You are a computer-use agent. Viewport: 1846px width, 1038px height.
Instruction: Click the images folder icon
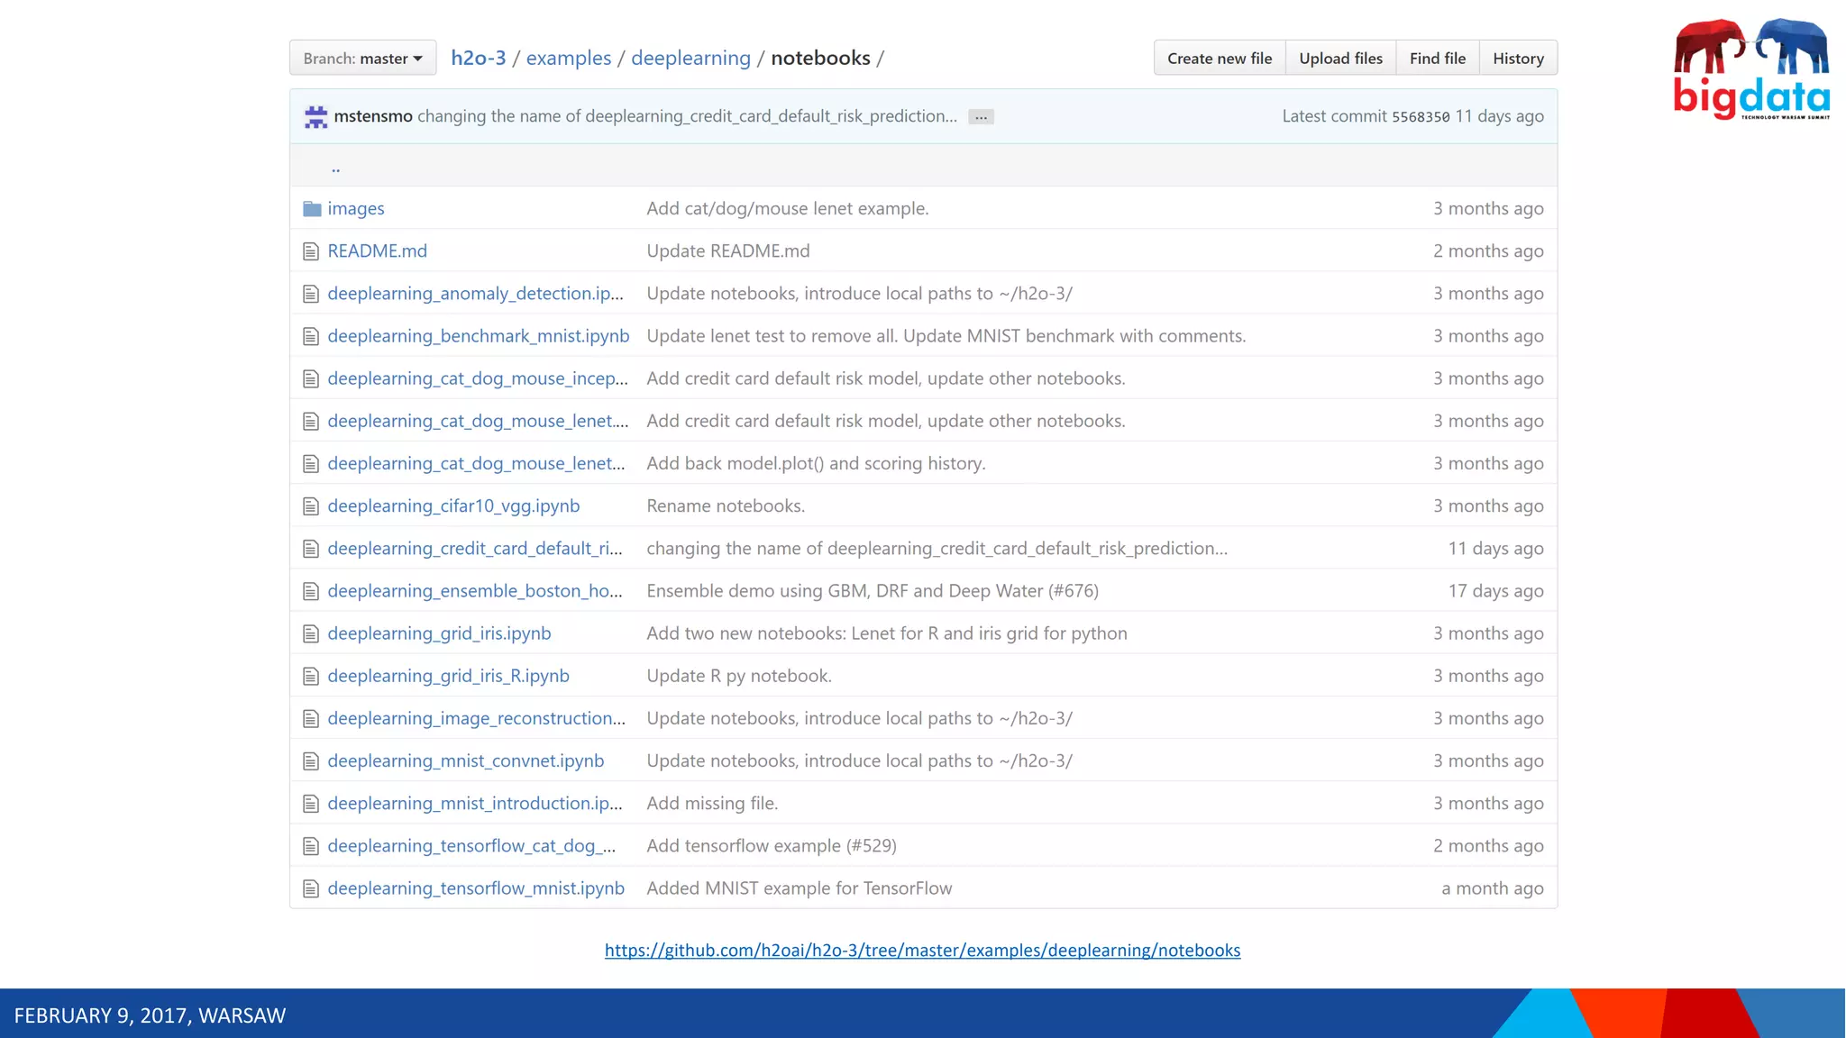312,209
